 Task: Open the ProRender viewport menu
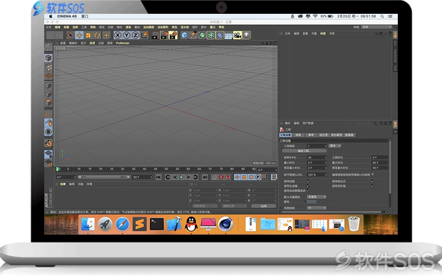(123, 43)
